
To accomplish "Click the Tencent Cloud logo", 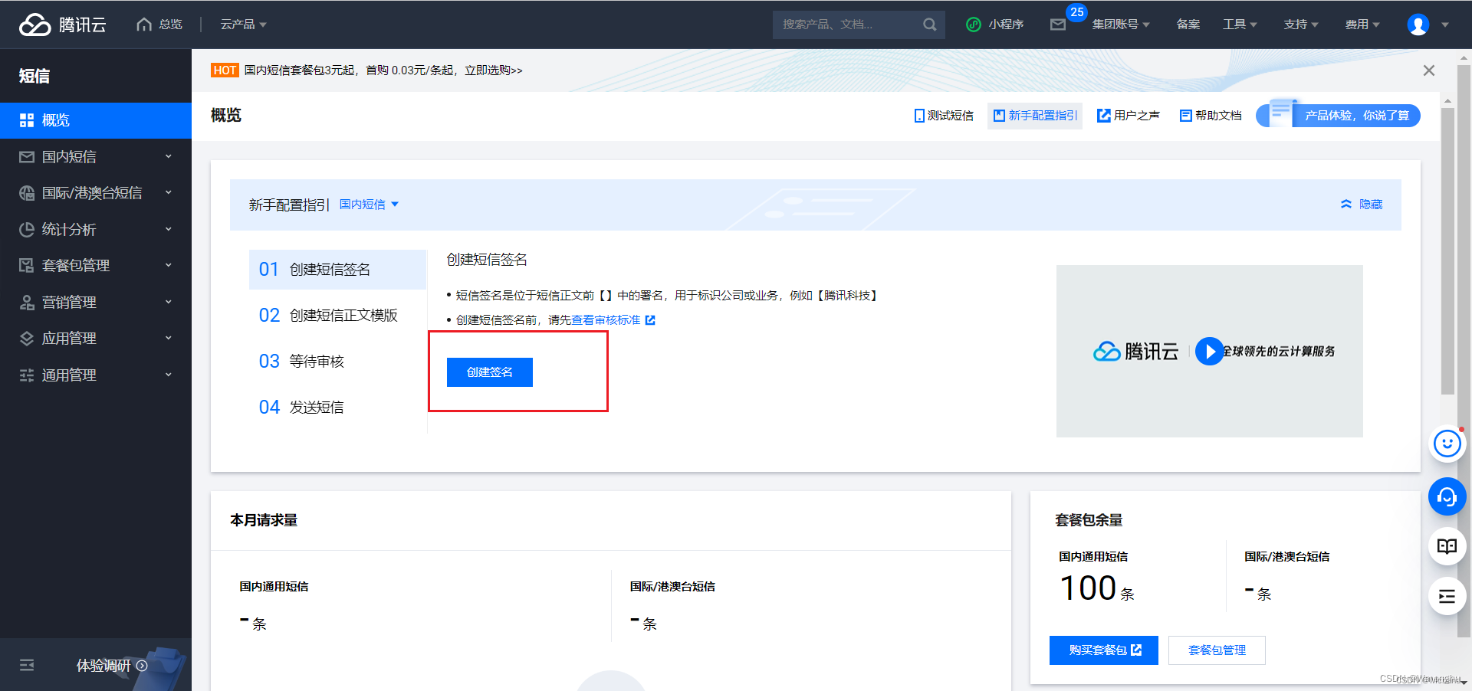I will [x=63, y=25].
